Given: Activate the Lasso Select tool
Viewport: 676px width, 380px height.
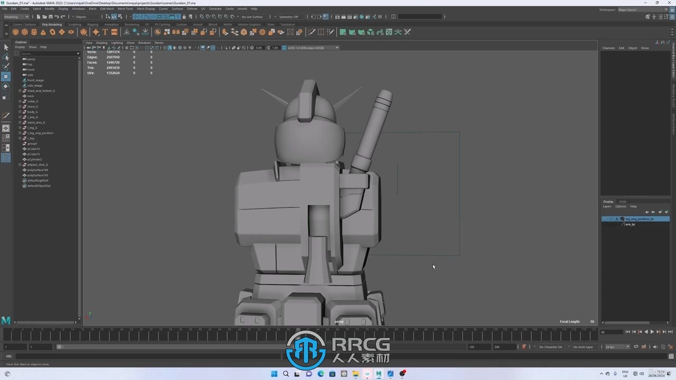Looking at the screenshot, I should point(6,57).
